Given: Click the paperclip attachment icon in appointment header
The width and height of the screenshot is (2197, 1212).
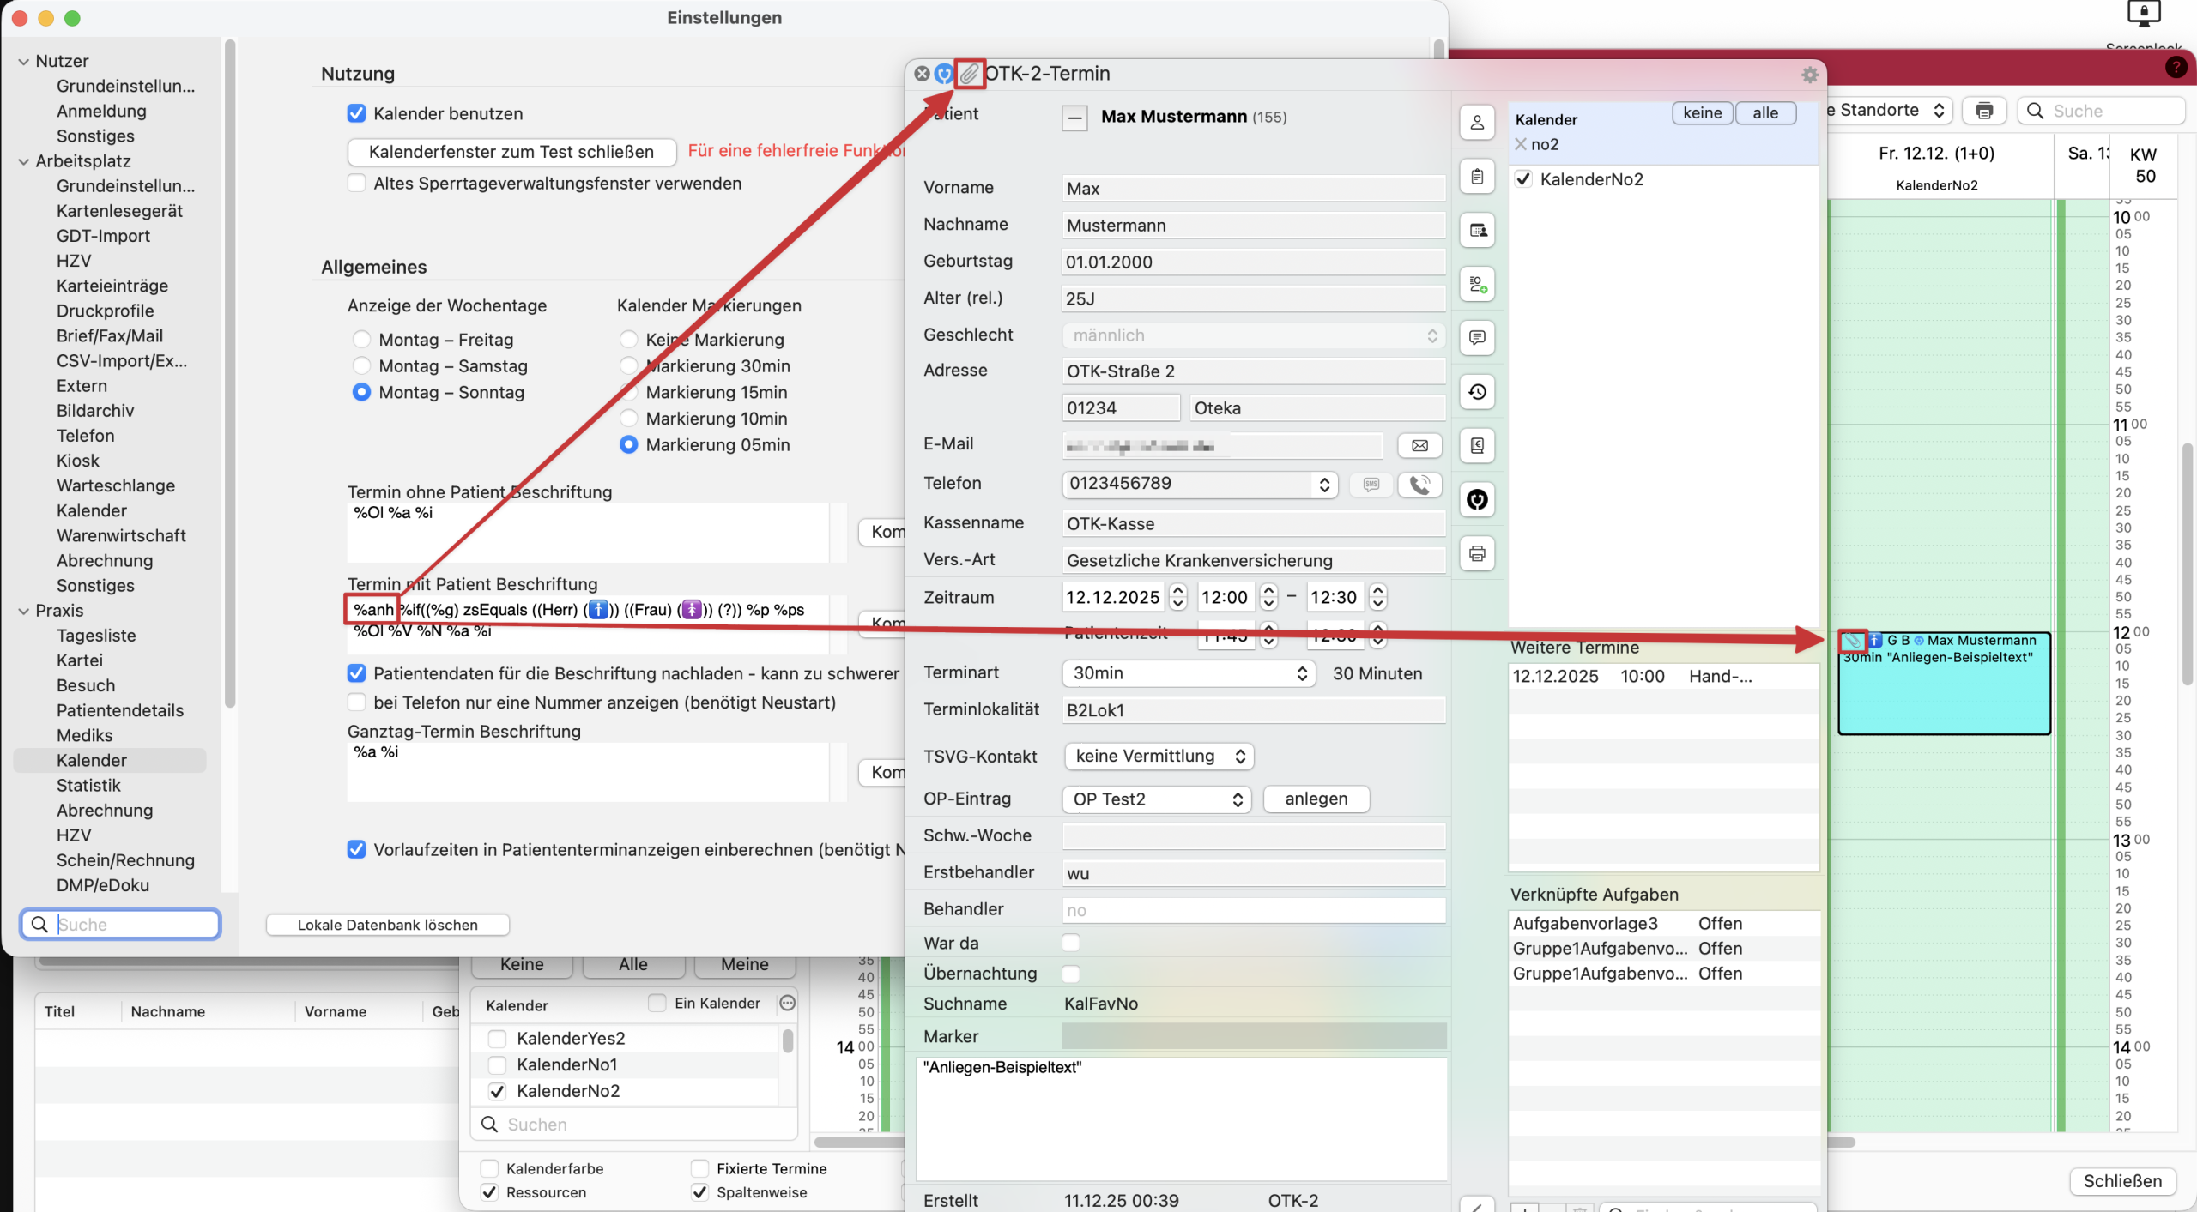Looking at the screenshot, I should pyautogui.click(x=969, y=74).
